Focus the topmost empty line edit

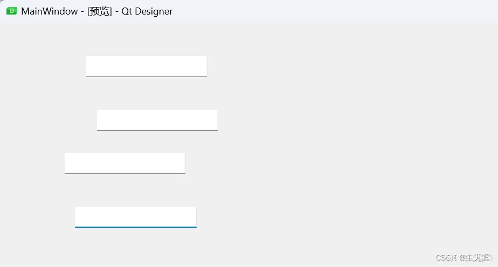click(147, 66)
